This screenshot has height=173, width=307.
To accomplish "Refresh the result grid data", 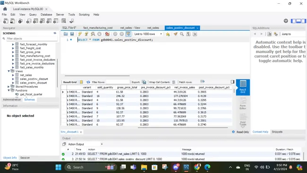I will tap(88, 82).
